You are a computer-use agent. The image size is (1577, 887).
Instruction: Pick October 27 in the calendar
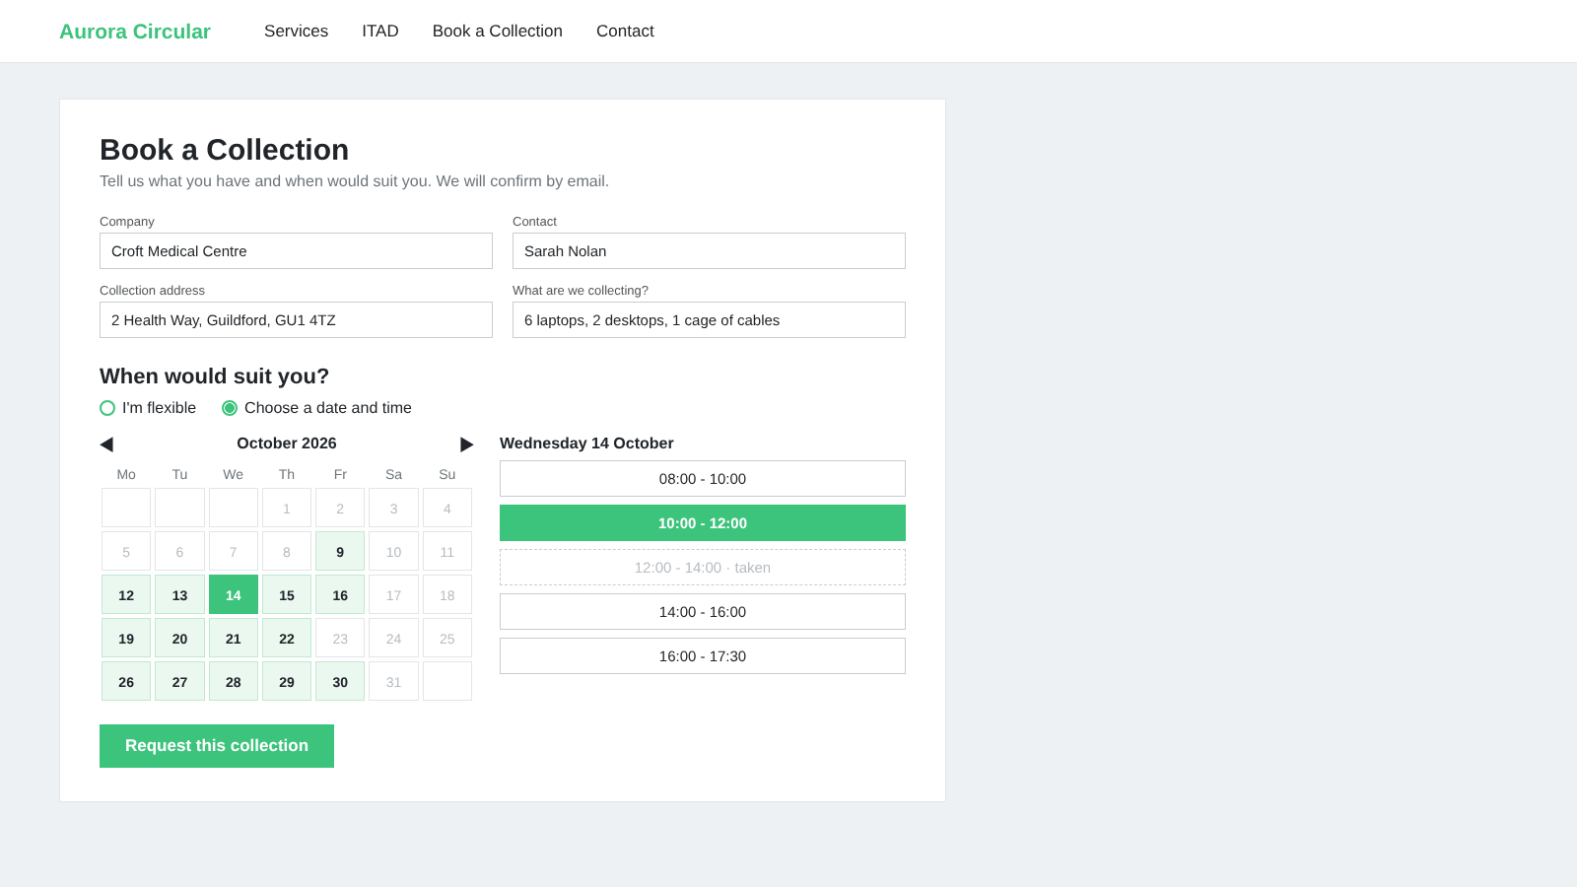point(179,682)
